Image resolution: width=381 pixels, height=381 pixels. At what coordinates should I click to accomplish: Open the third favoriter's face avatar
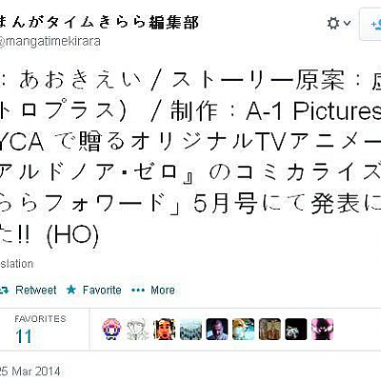coord(165,329)
